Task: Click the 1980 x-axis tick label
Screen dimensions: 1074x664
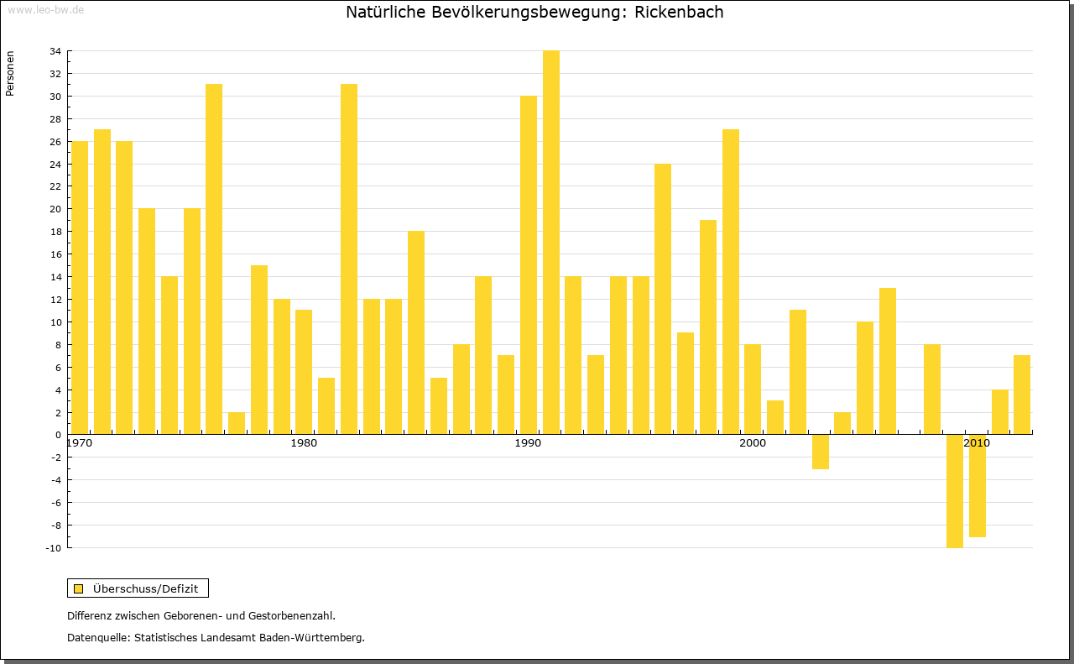Action: pos(304,443)
